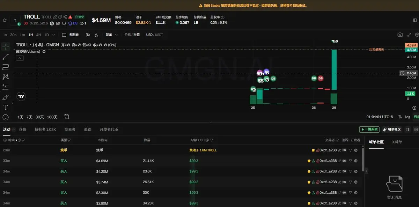The image size is (419, 207).
Task: Open the indicators fx menu
Action: [97, 35]
